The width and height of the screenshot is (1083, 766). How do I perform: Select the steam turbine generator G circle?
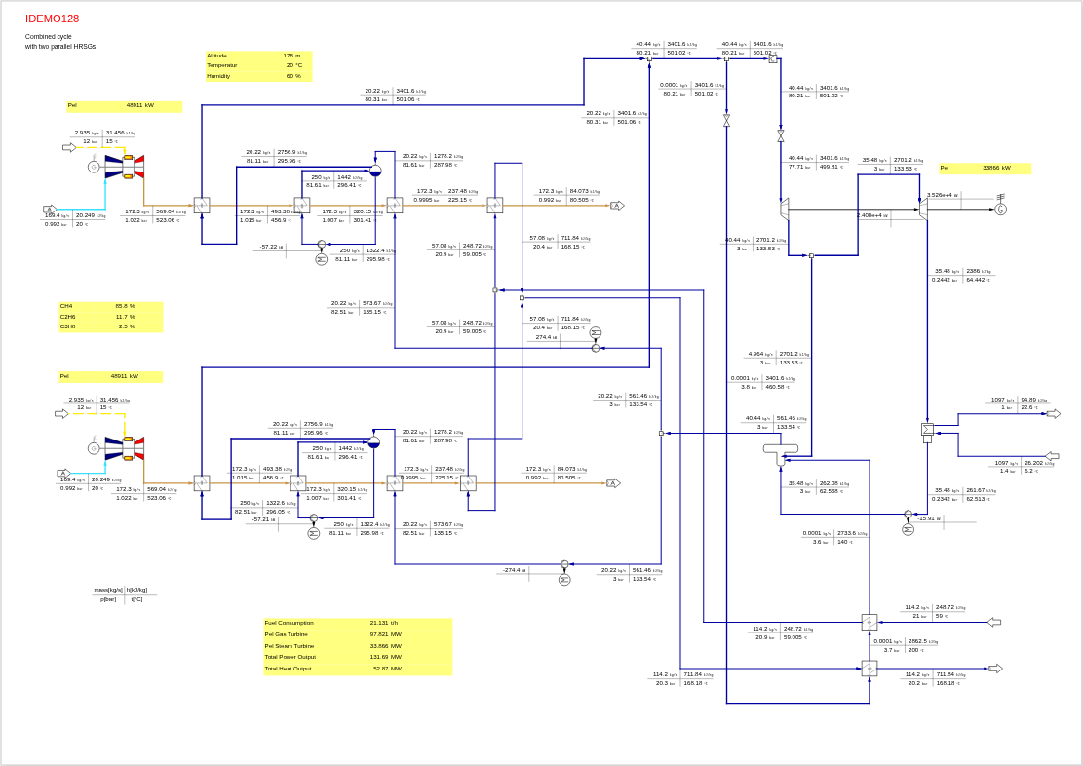tap(1000, 210)
